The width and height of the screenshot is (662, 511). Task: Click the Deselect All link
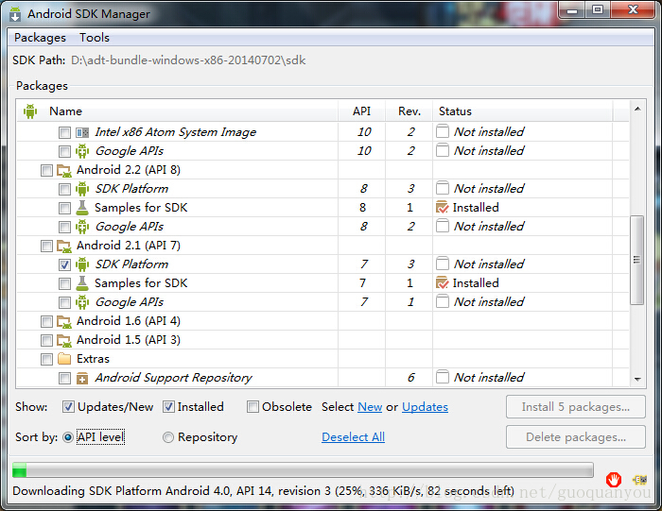[353, 437]
